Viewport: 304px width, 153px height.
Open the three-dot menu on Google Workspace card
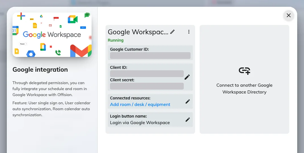click(189, 32)
